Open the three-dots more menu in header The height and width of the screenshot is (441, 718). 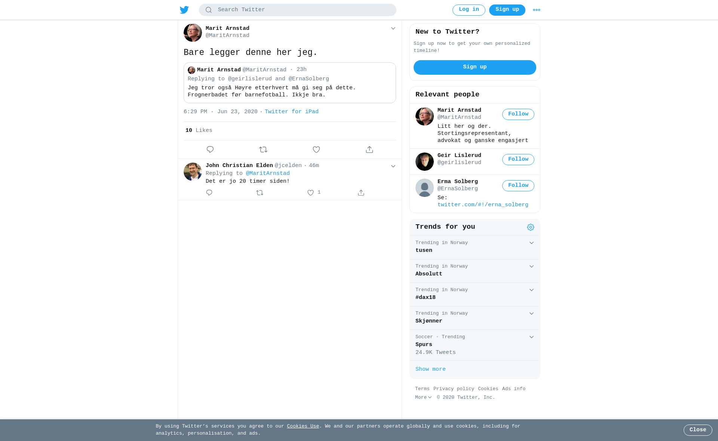[537, 10]
